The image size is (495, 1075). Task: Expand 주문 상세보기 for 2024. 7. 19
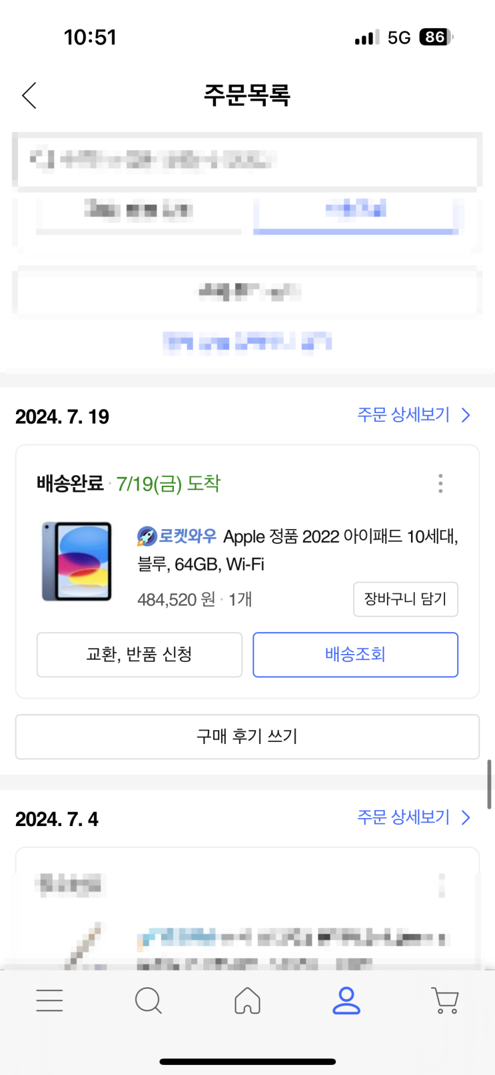pos(413,415)
